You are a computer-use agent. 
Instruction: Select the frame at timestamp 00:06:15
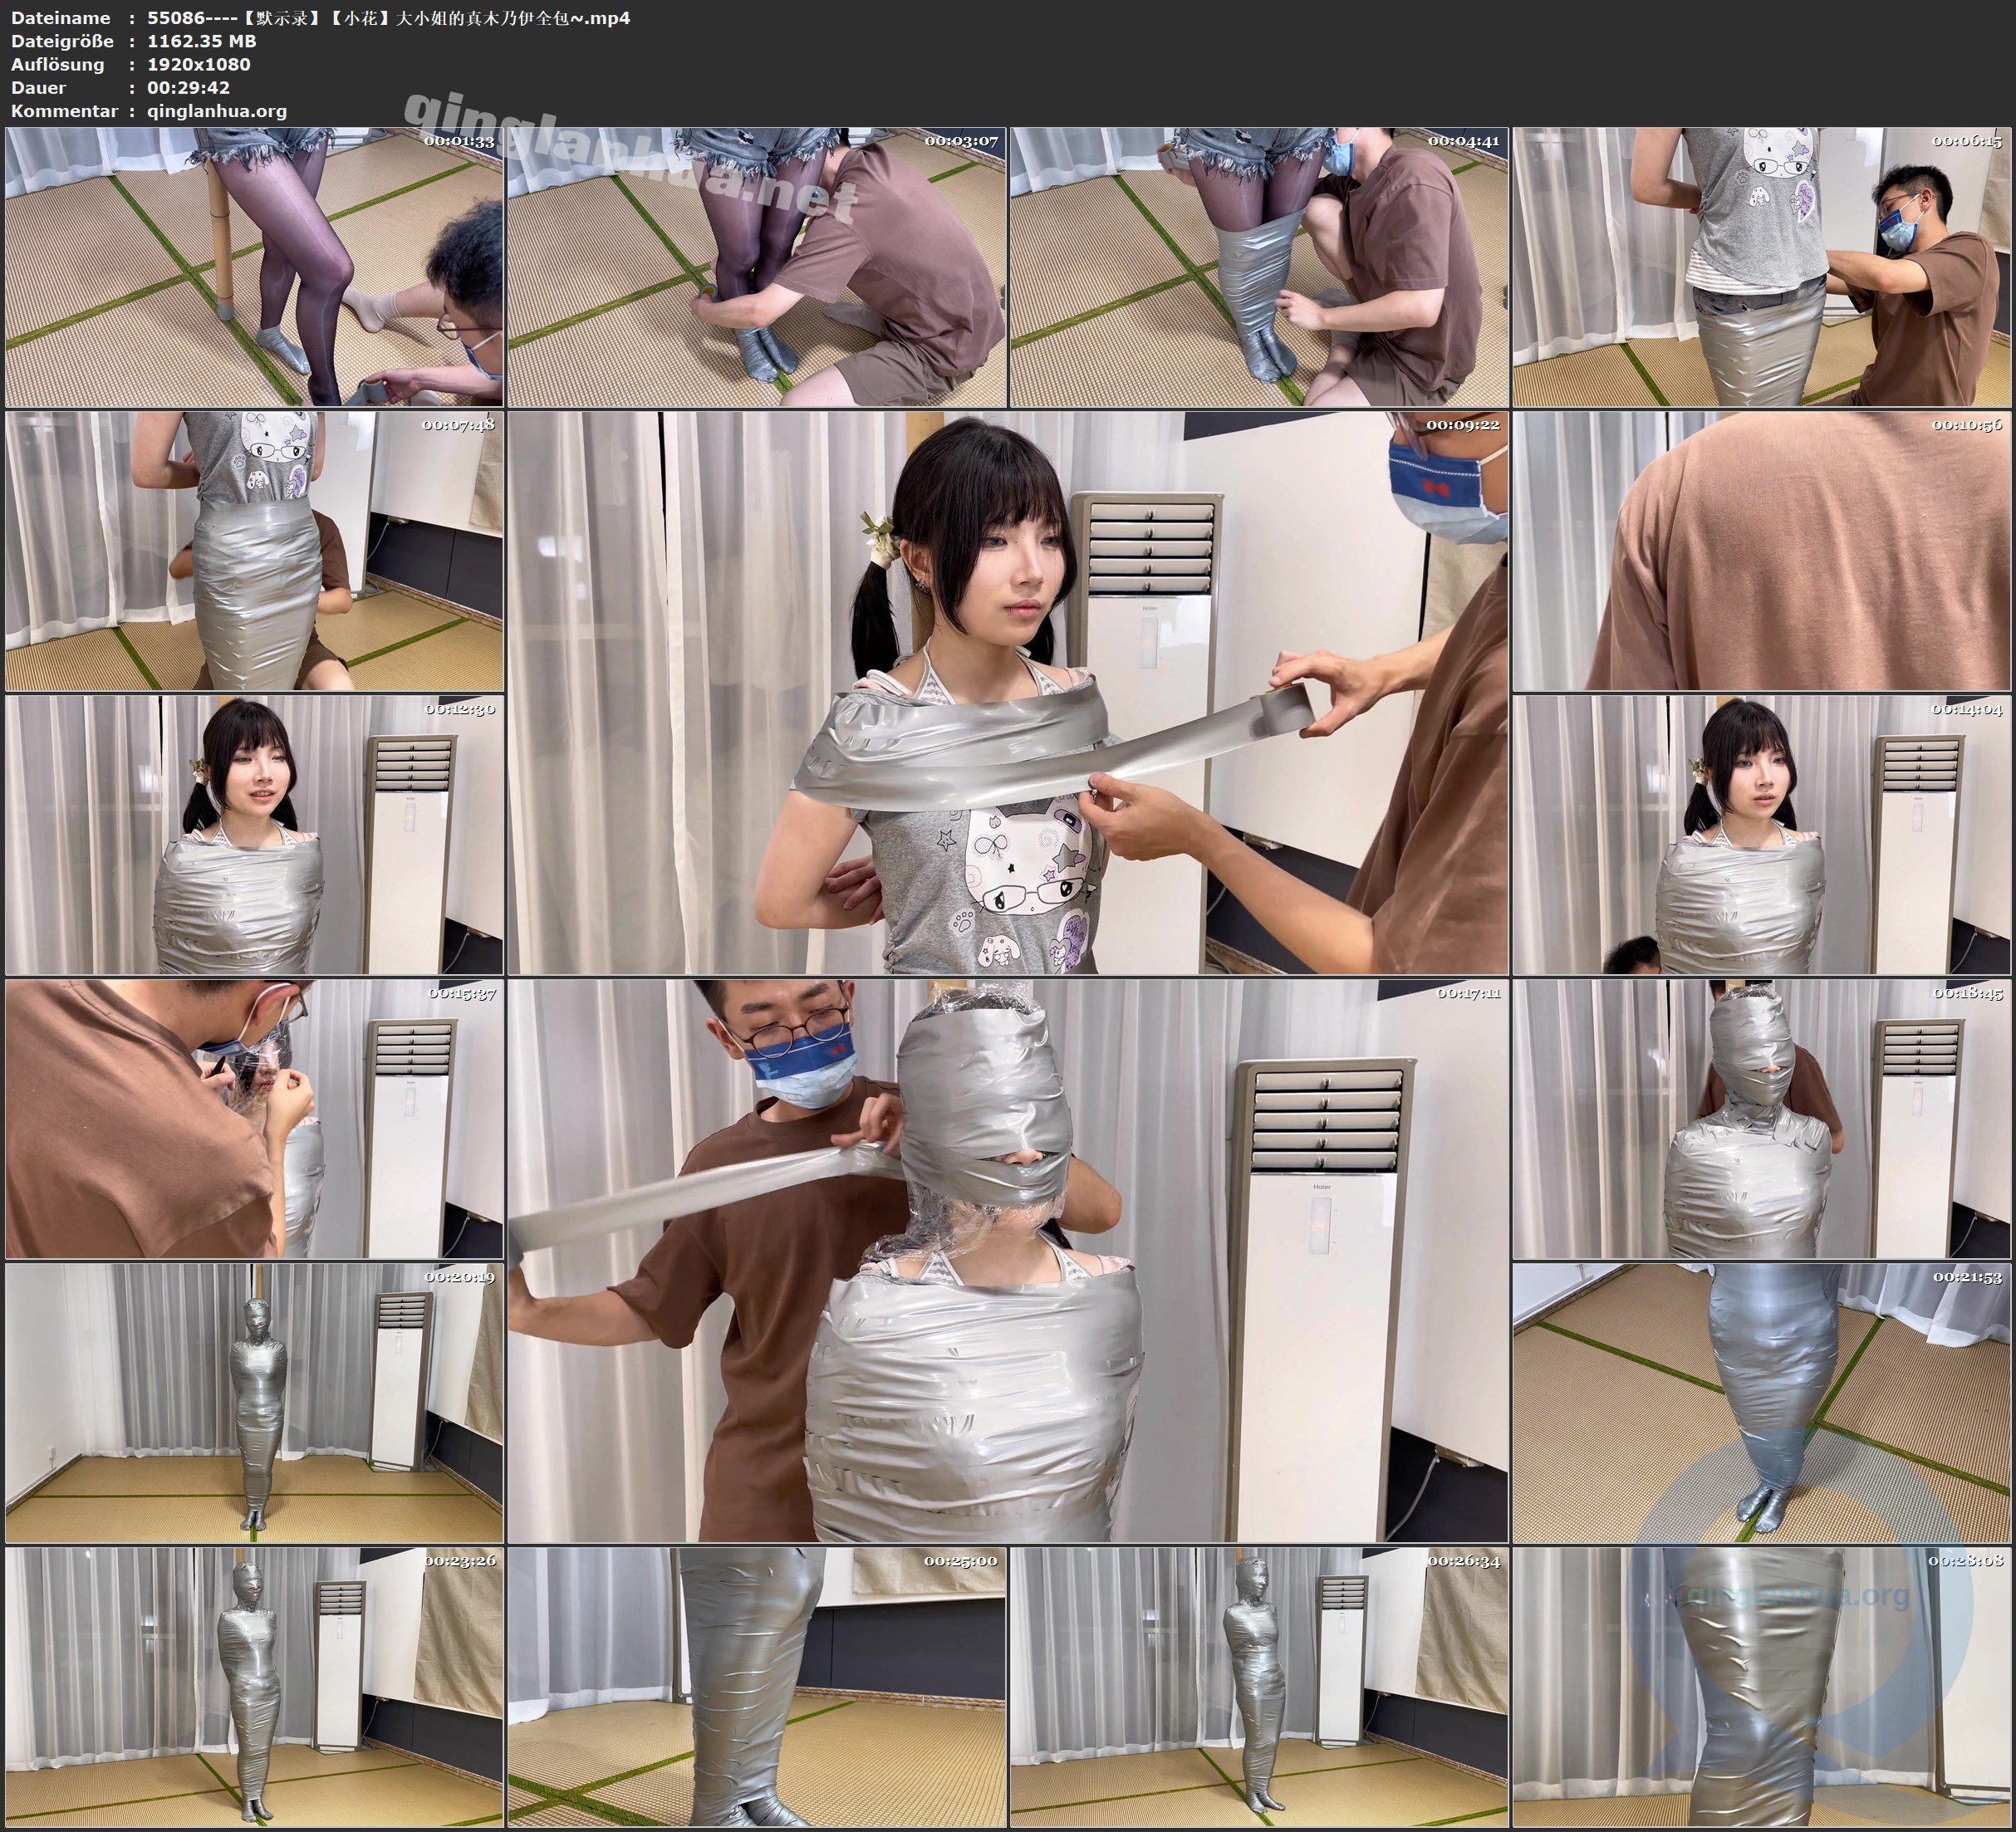click(x=1761, y=267)
